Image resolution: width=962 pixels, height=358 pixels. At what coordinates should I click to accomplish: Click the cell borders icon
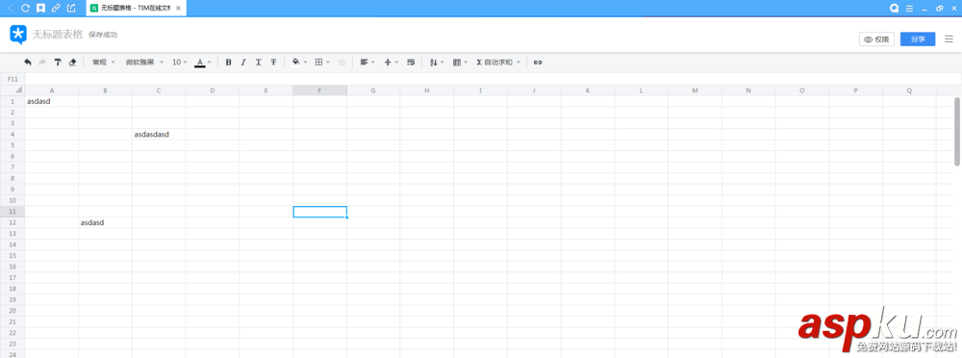(x=319, y=62)
